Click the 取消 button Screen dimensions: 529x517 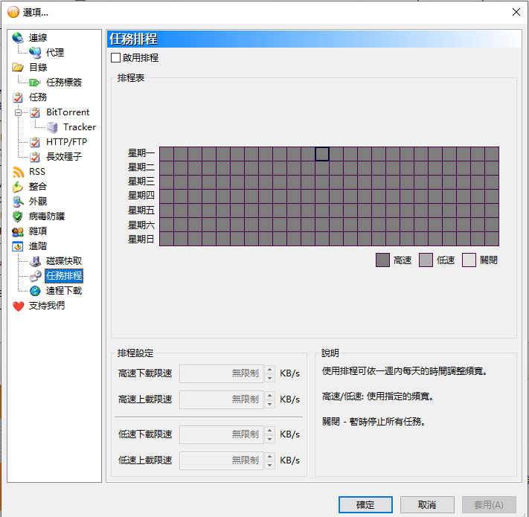[427, 504]
